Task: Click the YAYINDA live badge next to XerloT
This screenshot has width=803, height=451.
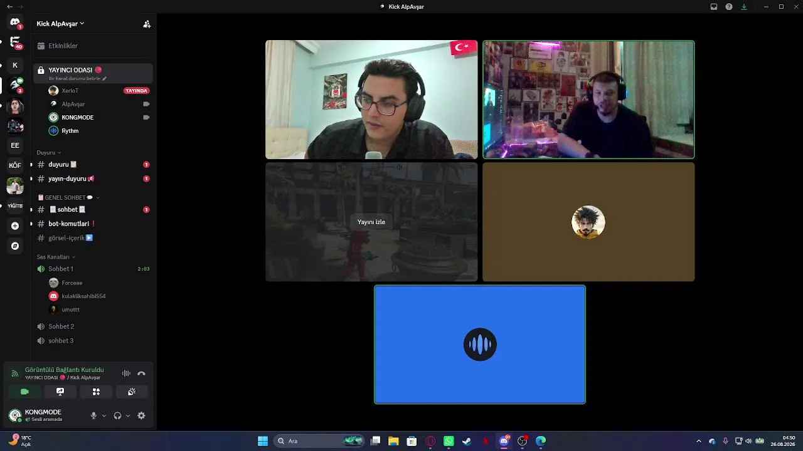Action: [136, 91]
